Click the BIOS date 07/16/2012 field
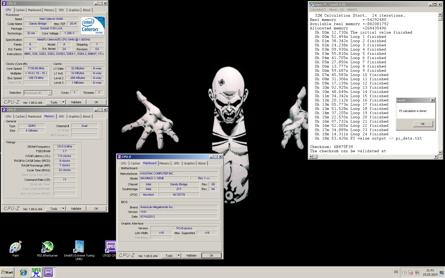Screen dimensions: 445x278 click(179, 217)
